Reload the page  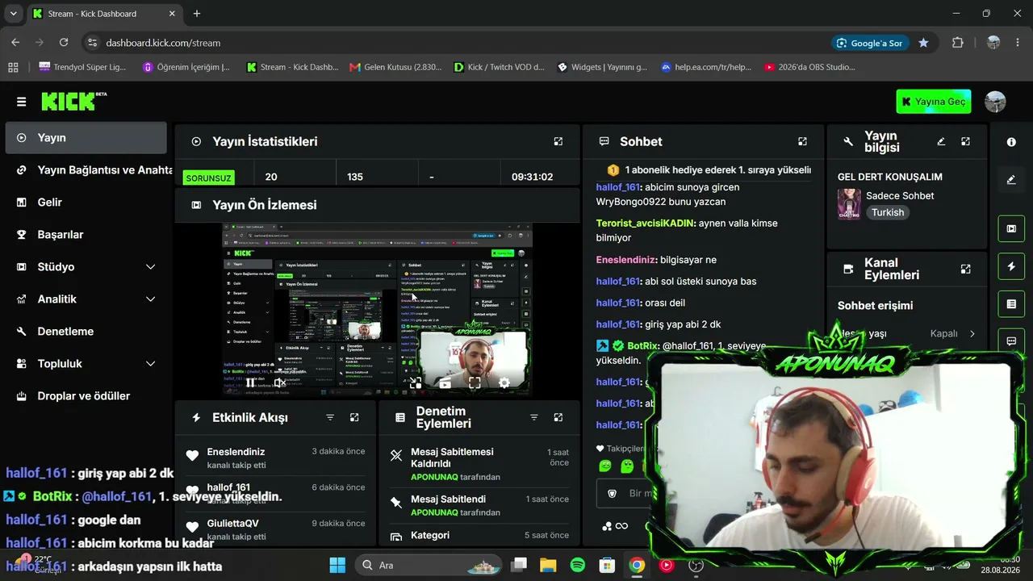click(x=64, y=43)
